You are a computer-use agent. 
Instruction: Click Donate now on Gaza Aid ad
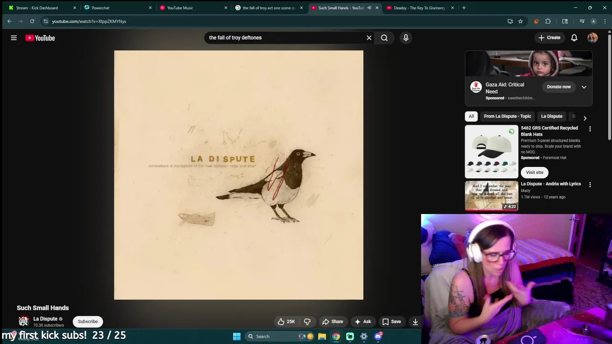click(x=559, y=87)
